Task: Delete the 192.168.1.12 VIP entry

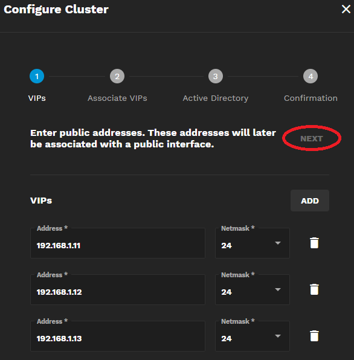Action: point(314,289)
